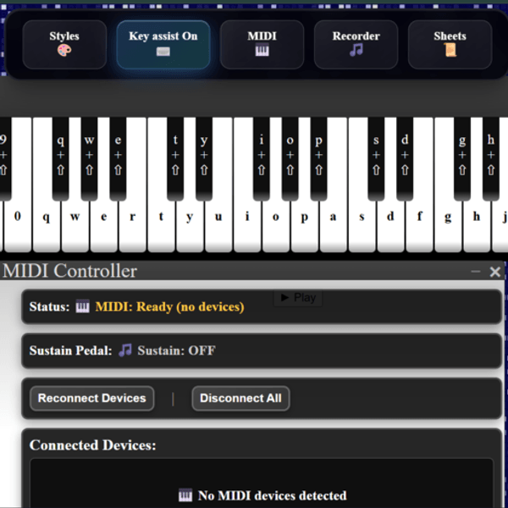Click the 'Sustain: OFF' status text
This screenshot has height=508, width=508.
tap(177, 351)
